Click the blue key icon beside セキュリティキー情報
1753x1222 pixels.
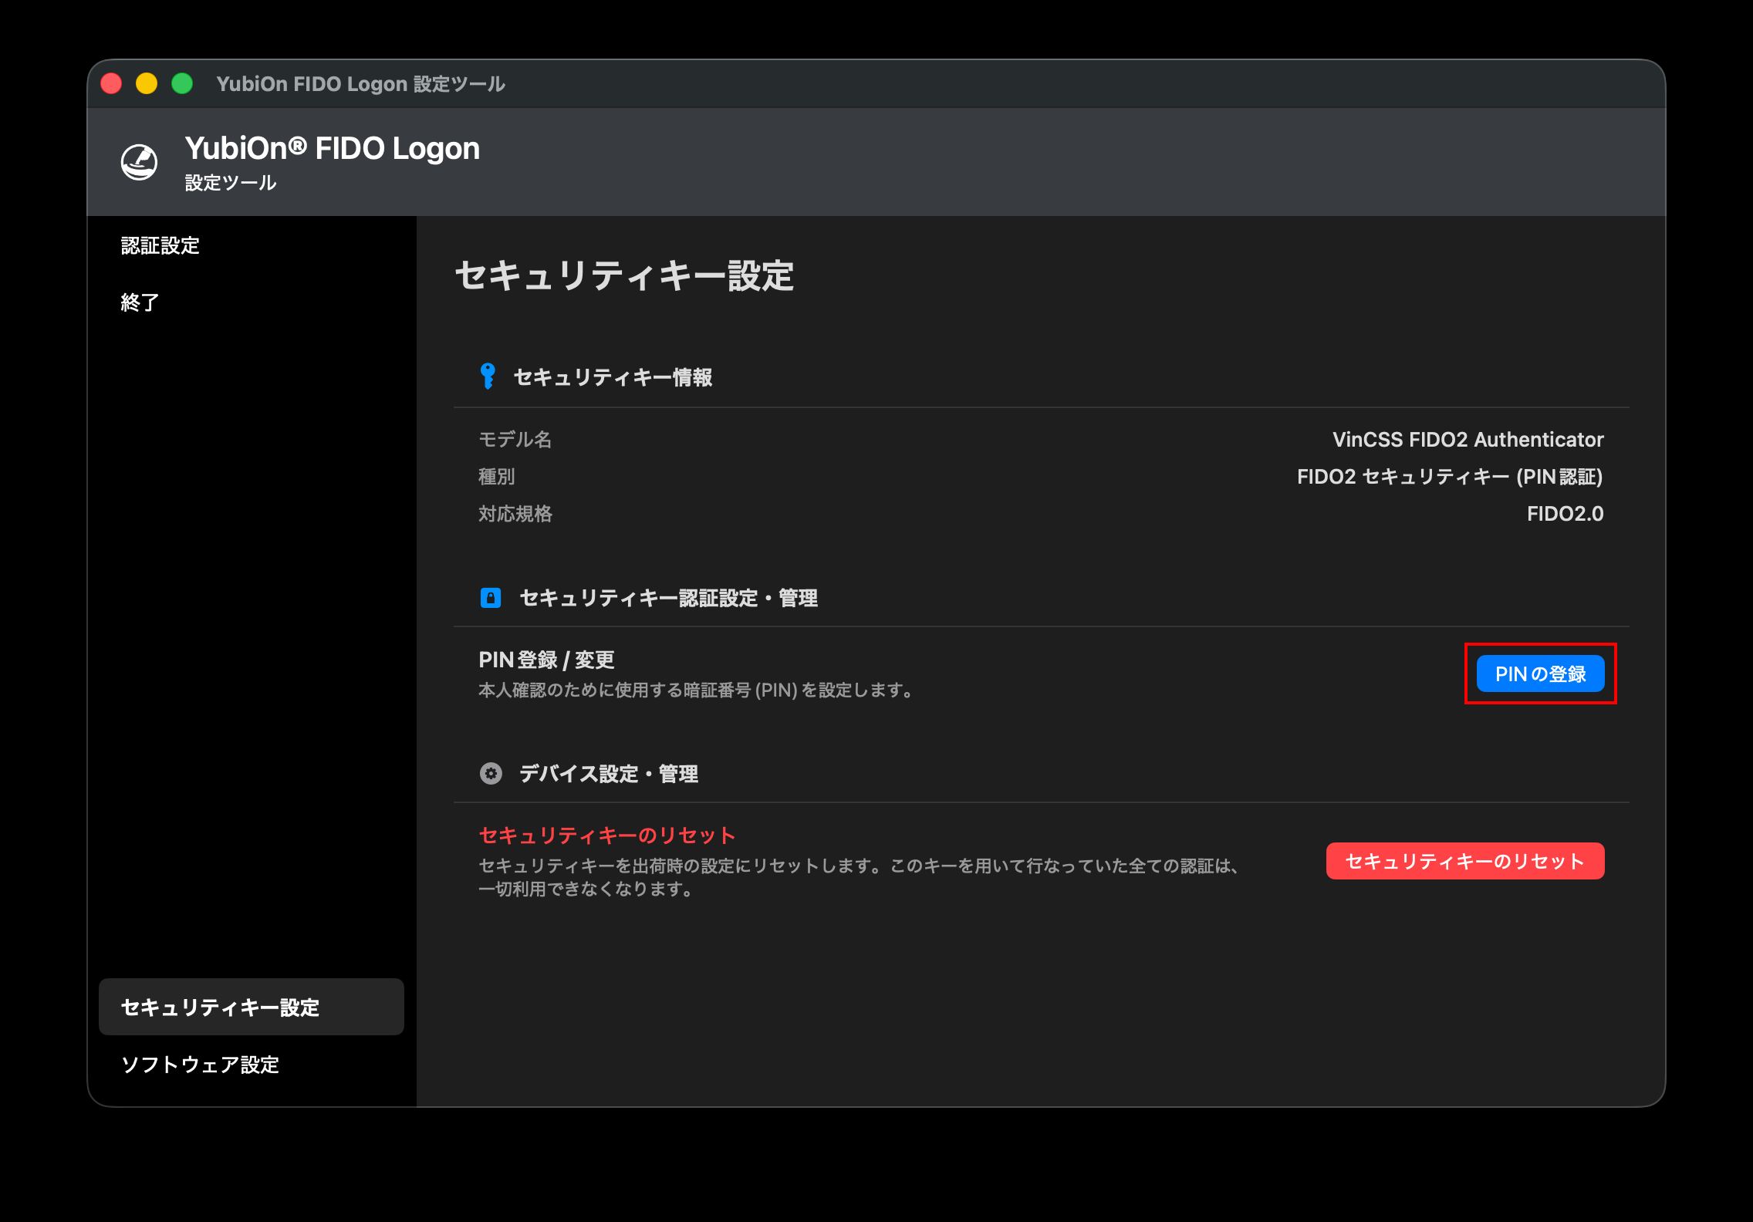[x=488, y=376]
